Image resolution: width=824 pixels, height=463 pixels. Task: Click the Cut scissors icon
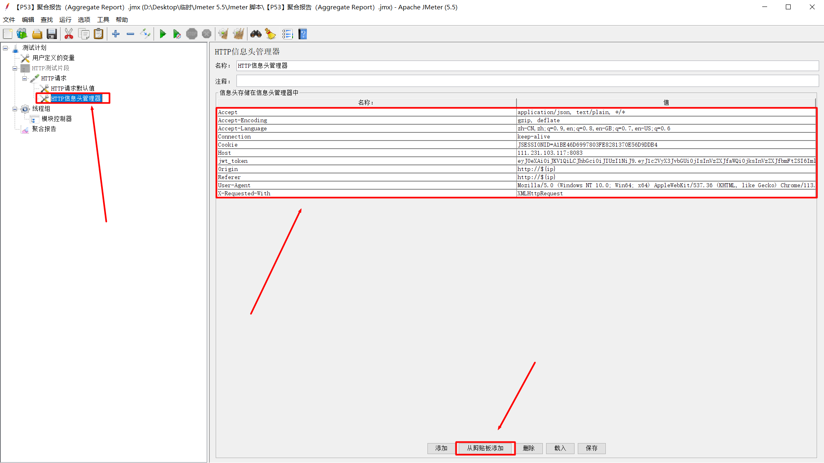tap(69, 34)
